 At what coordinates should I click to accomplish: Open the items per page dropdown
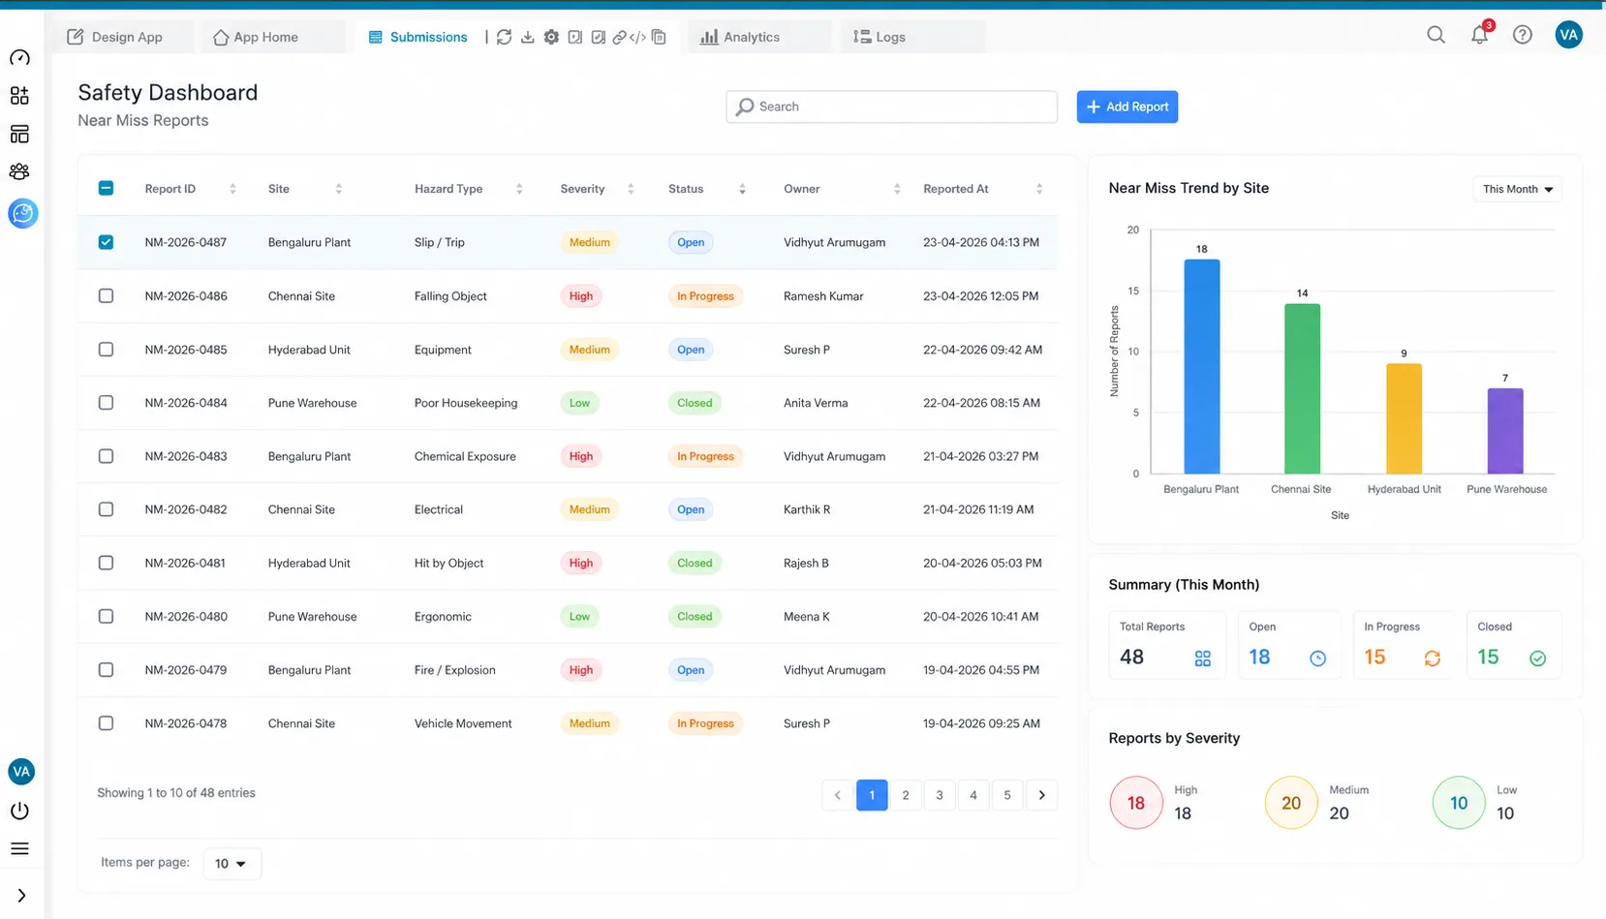(232, 863)
